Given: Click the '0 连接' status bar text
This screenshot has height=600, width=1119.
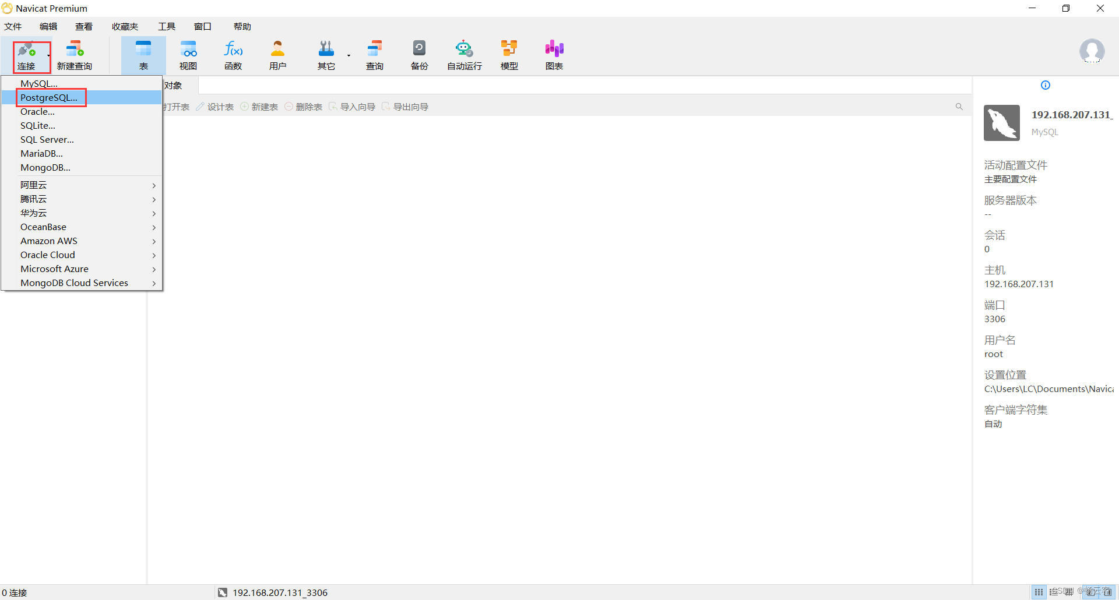Looking at the screenshot, I should click(x=15, y=592).
